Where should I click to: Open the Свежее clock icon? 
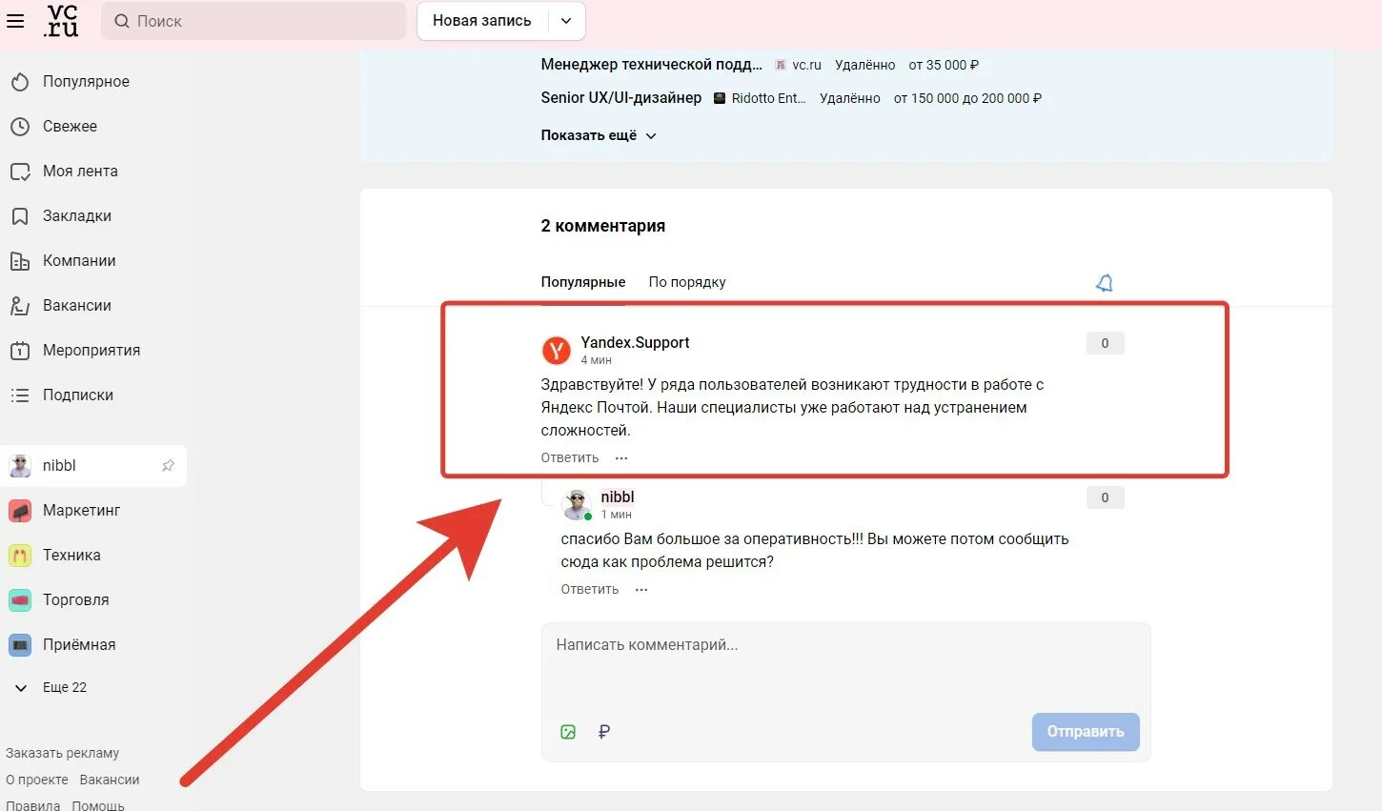(x=20, y=127)
